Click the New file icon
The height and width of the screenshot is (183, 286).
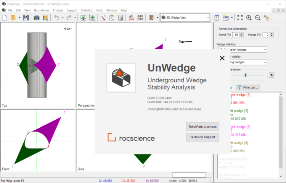[5, 18]
